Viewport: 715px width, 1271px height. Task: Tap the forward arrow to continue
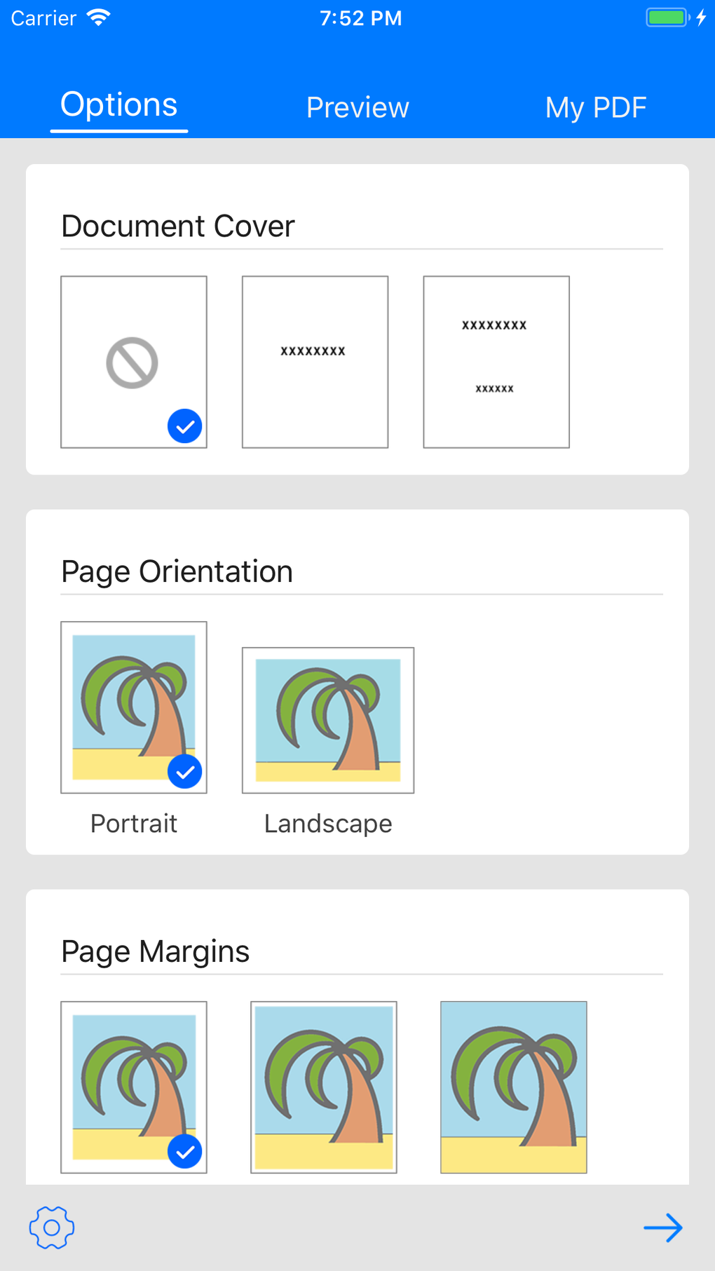[x=663, y=1228]
